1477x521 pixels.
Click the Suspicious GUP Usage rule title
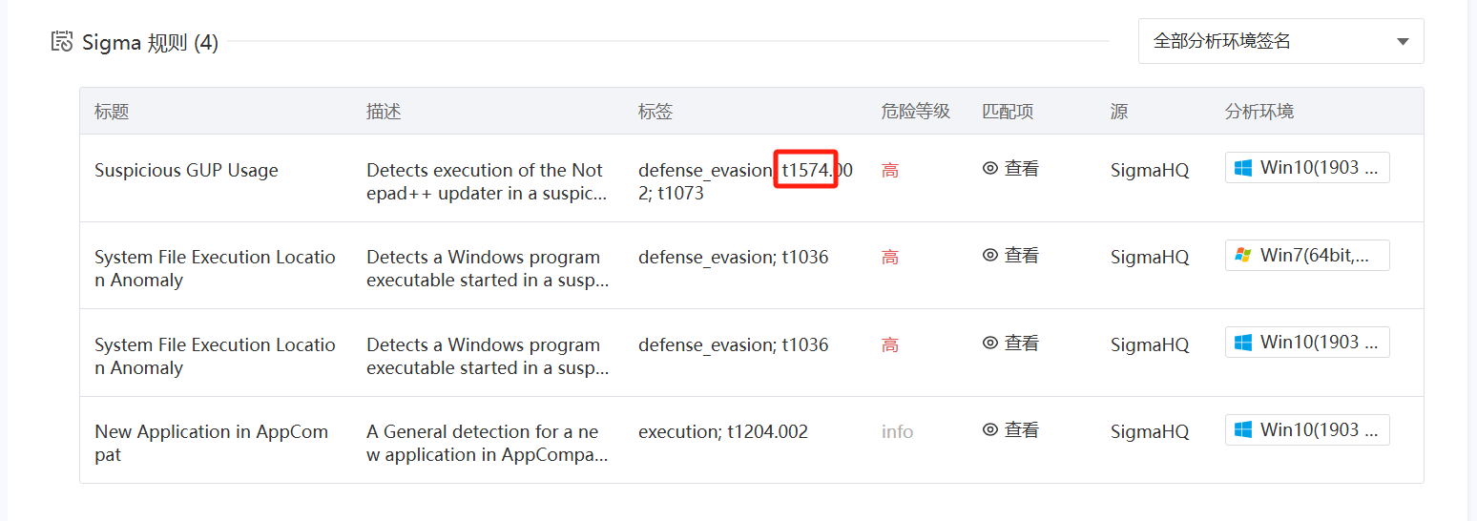186,171
